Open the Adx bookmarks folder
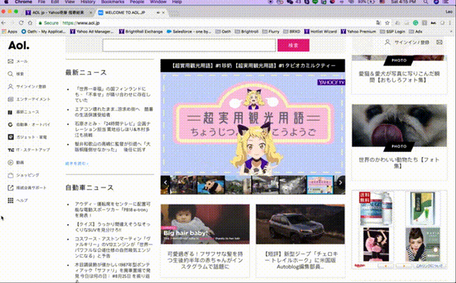 point(416,31)
